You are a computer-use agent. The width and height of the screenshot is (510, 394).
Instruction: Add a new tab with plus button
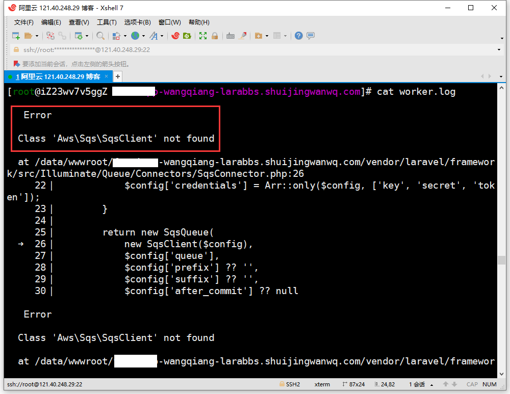pyautogui.click(x=118, y=76)
